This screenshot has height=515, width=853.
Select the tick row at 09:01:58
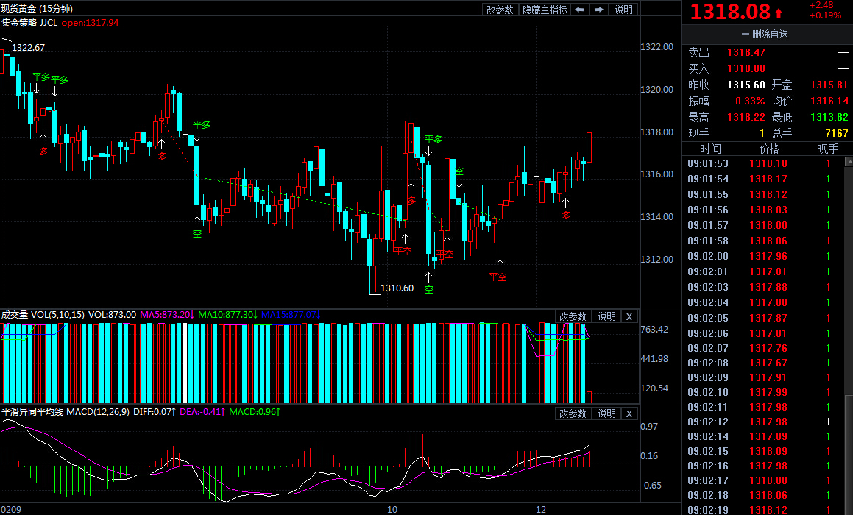762,241
